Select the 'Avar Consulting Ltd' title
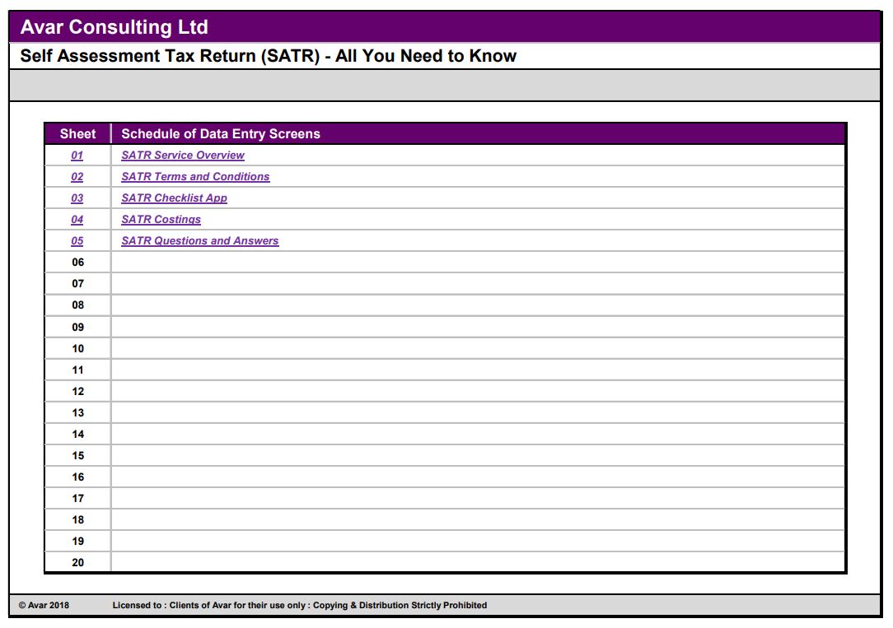The width and height of the screenshot is (893, 628). tap(115, 27)
